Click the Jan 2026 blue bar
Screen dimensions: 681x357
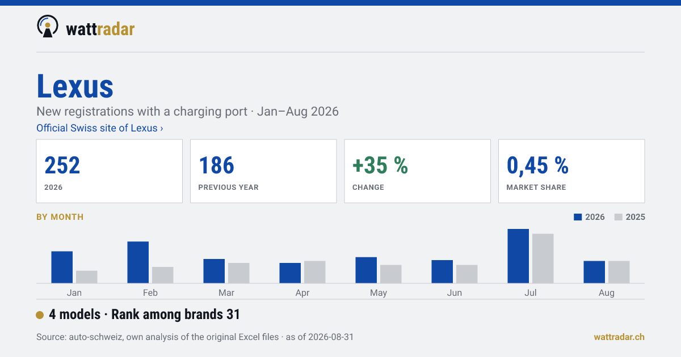62,267
